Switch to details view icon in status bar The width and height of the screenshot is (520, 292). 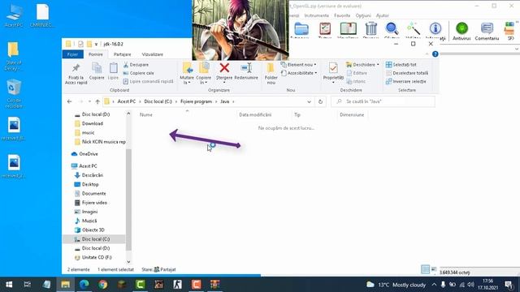pos(425,269)
